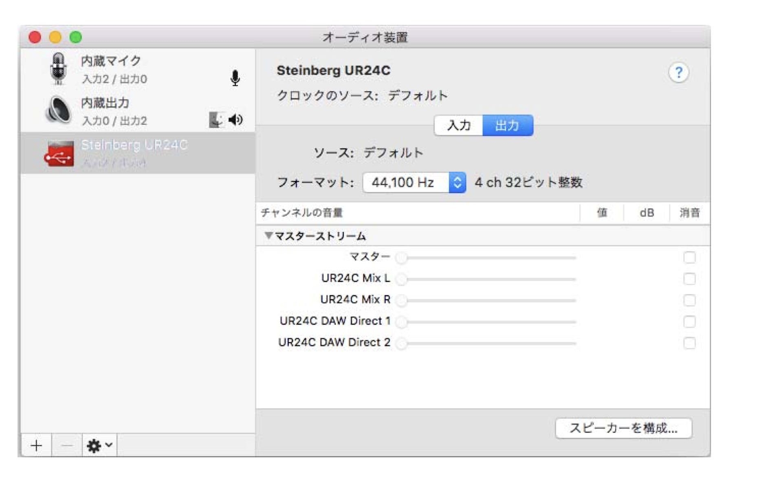Image resolution: width=757 pixels, height=498 pixels.
Task: Click the red close window button
Action: (35, 37)
